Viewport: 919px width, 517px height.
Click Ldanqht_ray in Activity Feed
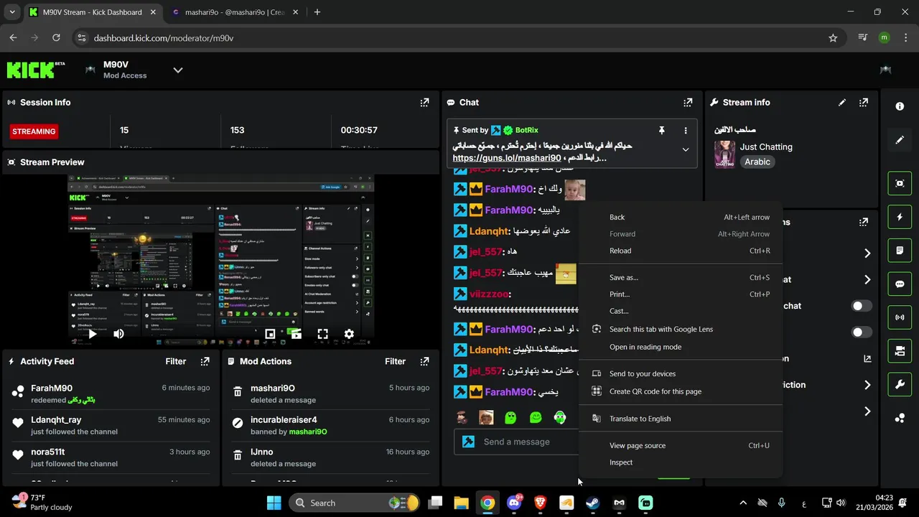56,419
